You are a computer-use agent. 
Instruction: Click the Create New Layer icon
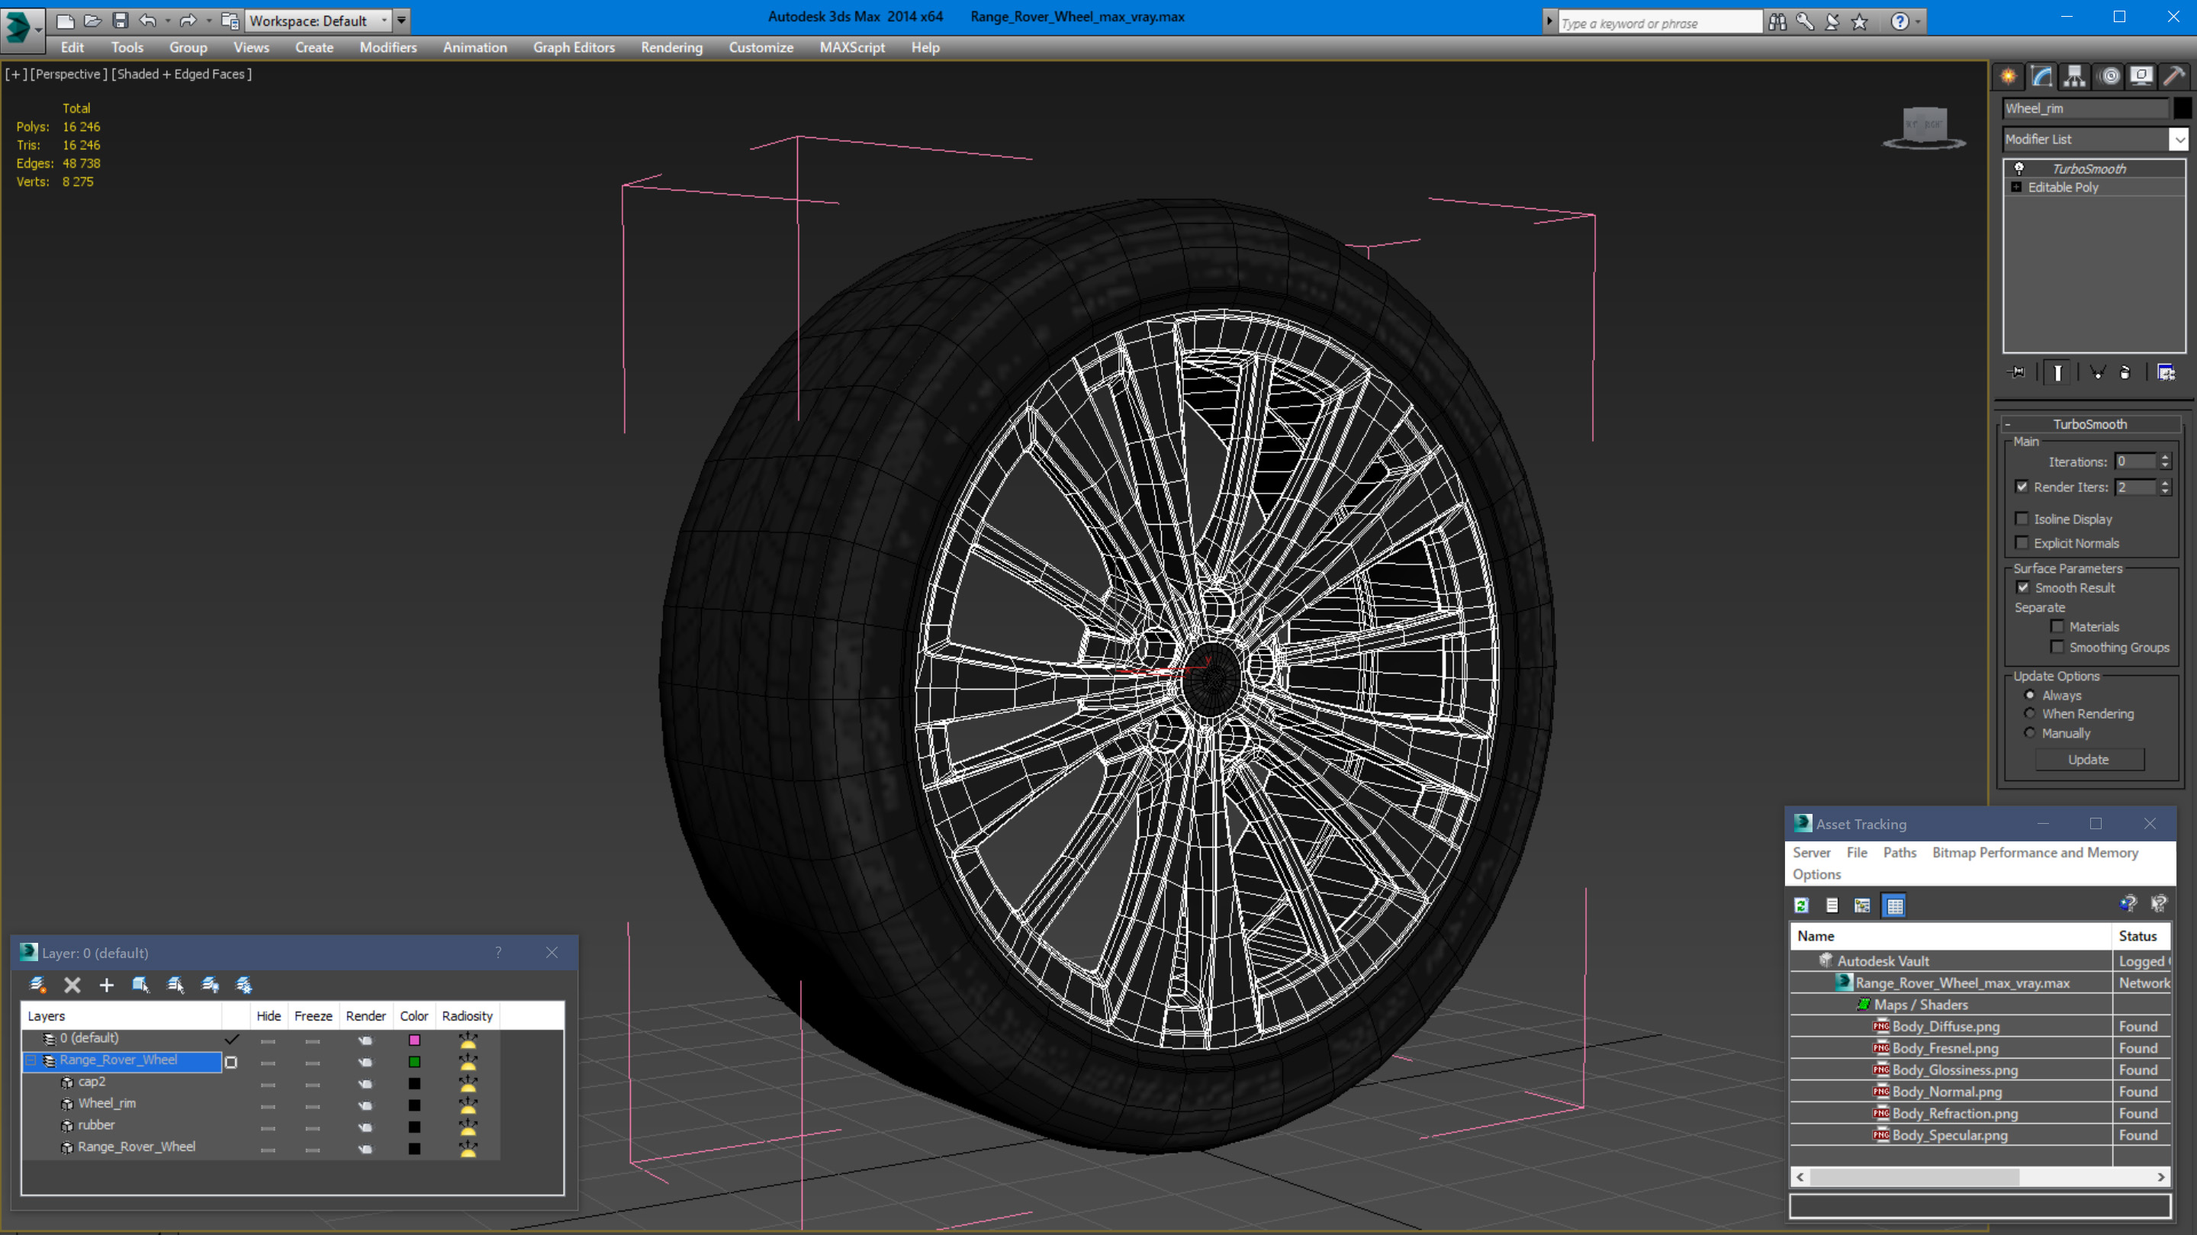click(x=37, y=985)
